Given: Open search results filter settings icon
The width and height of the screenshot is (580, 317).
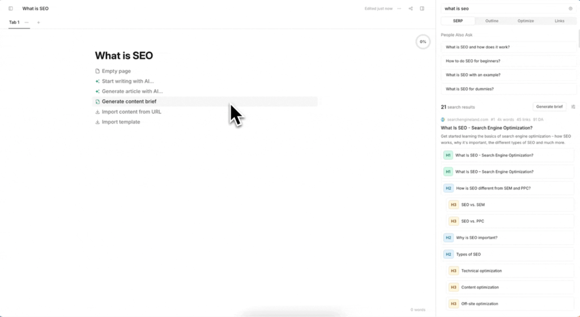Looking at the screenshot, I should (573, 107).
